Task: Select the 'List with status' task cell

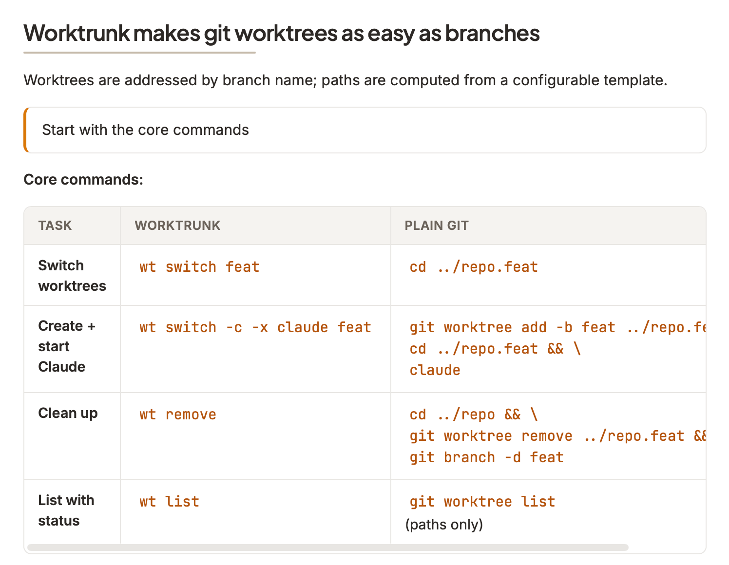Action: tap(66, 510)
